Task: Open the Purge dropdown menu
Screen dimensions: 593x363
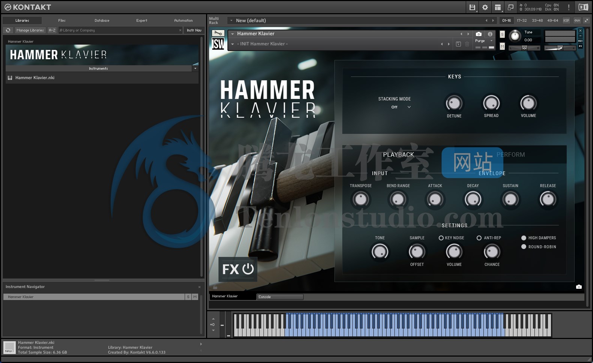Action: pos(483,41)
